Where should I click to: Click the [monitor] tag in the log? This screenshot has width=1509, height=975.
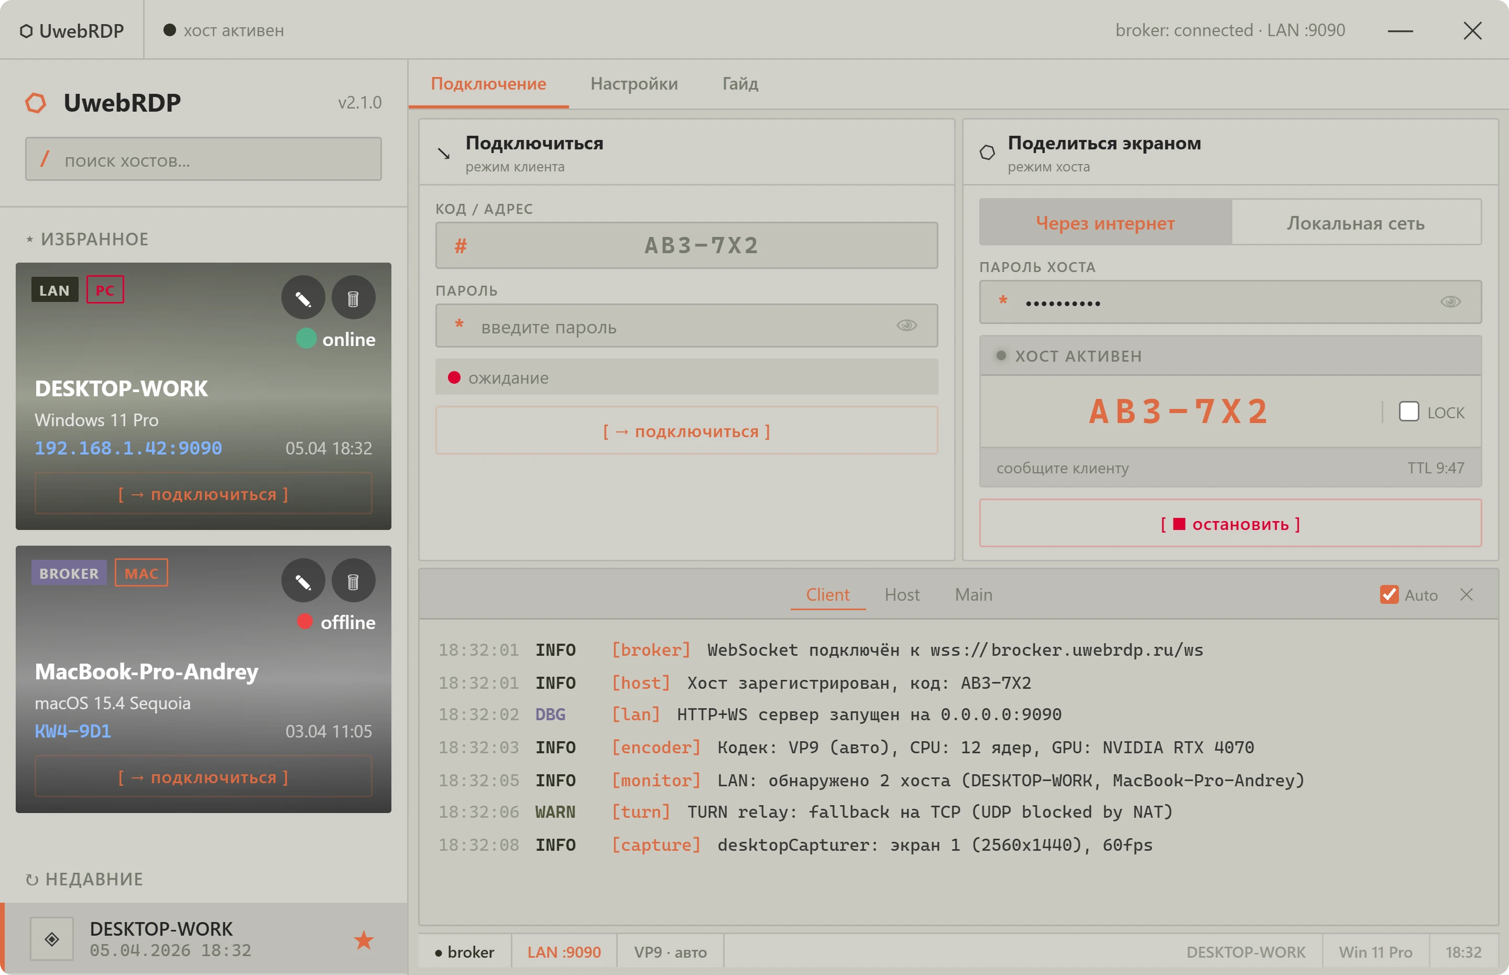656,781
